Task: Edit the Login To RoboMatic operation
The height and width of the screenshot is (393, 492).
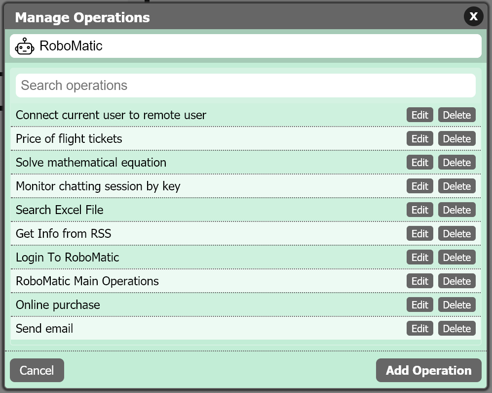Action: (x=419, y=258)
